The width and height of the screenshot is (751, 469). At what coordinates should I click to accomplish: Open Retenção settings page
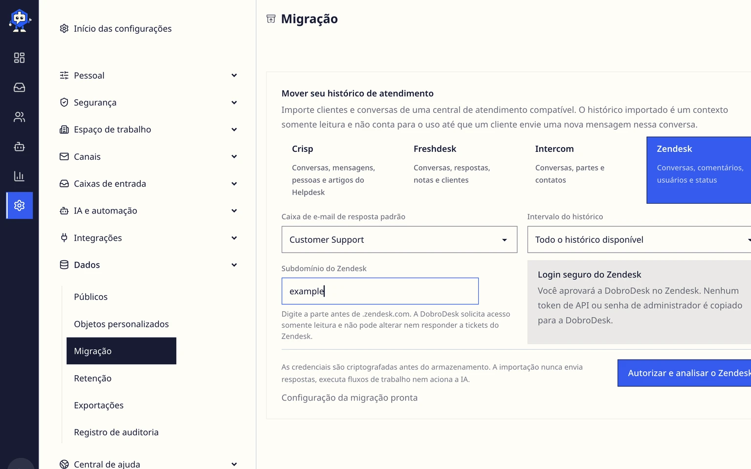coord(121,378)
